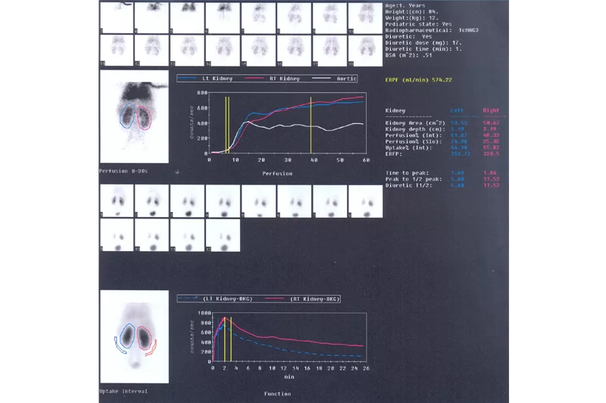The height and width of the screenshot is (403, 606).
Task: Select last thumbnail in bottom function frame row
Action: tap(223, 235)
